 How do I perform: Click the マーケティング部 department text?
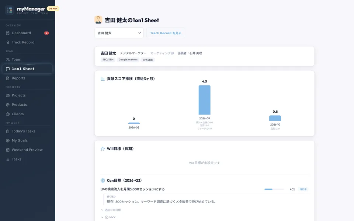pos(162,53)
